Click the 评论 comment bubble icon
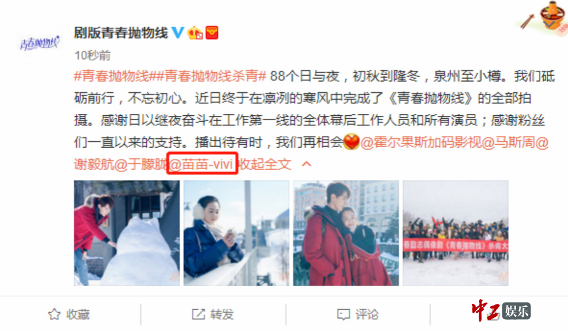568x331 pixels. [343, 314]
